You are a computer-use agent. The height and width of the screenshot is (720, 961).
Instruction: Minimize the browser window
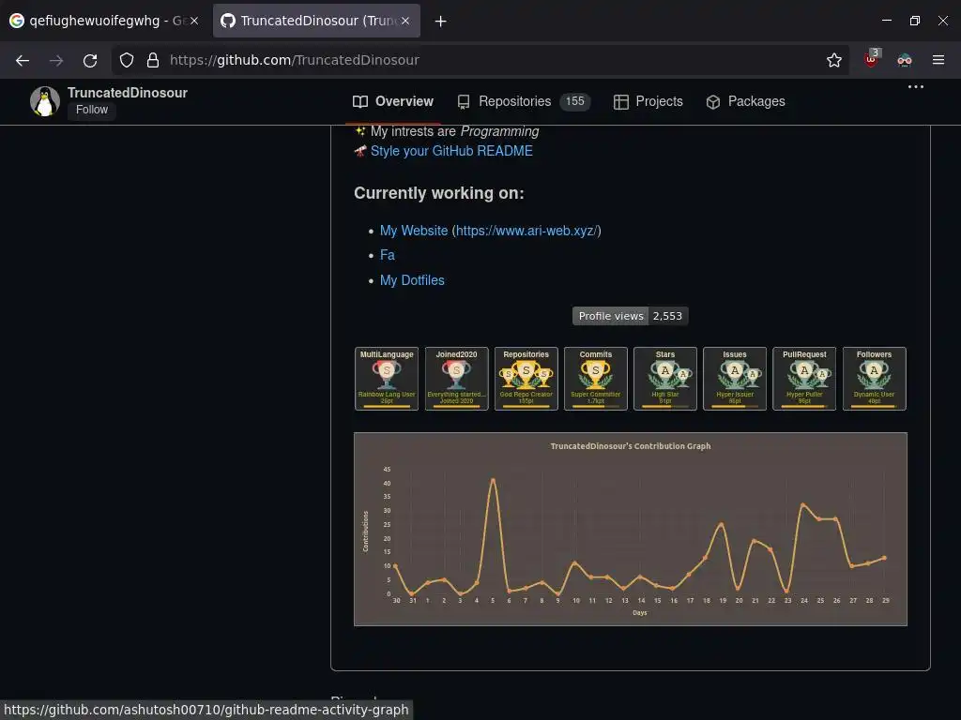887,21
